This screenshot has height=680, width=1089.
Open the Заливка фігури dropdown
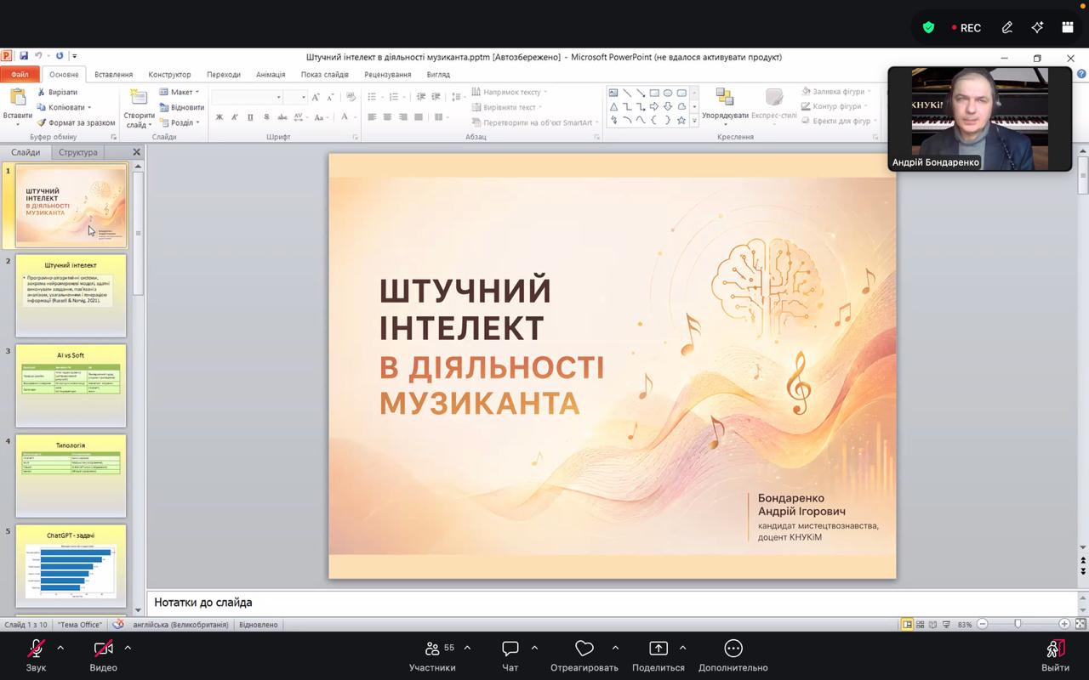tap(838, 92)
